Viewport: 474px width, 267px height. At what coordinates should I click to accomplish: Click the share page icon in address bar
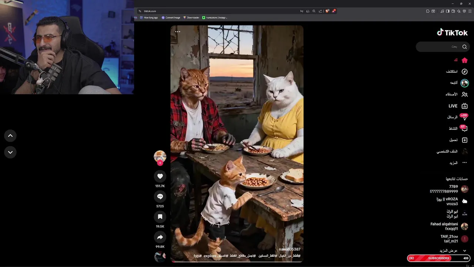pos(320,11)
